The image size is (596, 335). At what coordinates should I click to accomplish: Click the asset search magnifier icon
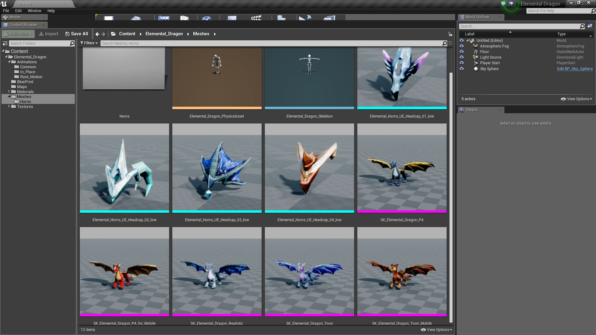pyautogui.click(x=445, y=43)
